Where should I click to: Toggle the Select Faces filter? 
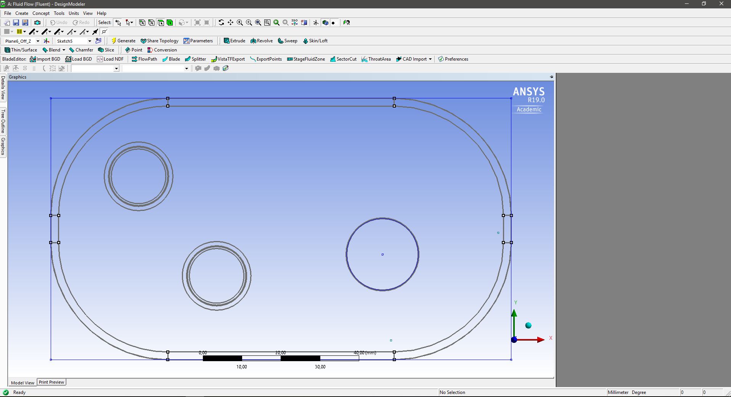161,23
